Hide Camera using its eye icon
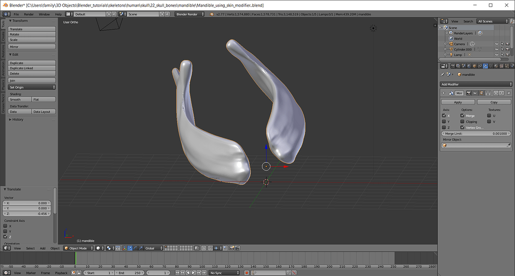The width and height of the screenshot is (515, 276). click(x=496, y=44)
